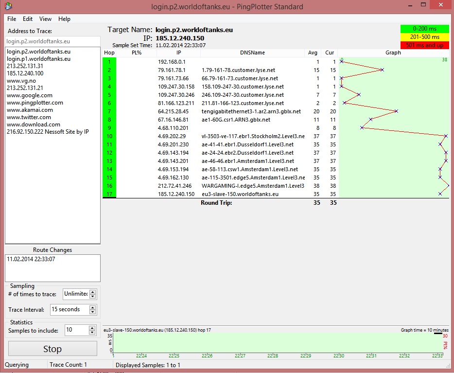Viewport: 454px width, 373px height.
Task: Decrease Samples to include value
Action: [x=92, y=332]
